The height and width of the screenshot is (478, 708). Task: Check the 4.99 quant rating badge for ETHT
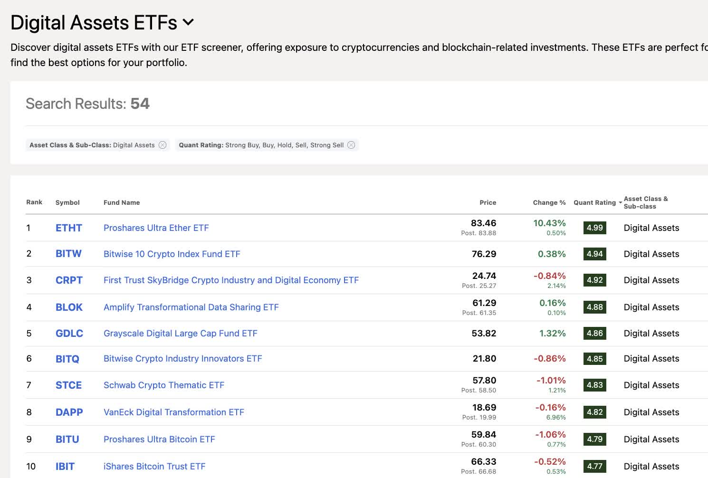point(594,228)
